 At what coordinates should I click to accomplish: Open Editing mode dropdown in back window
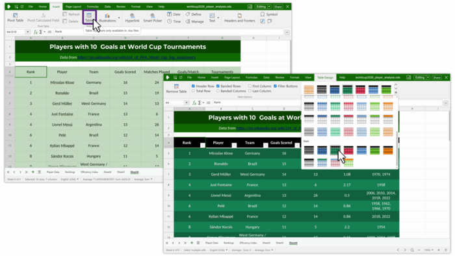click(x=269, y=6)
